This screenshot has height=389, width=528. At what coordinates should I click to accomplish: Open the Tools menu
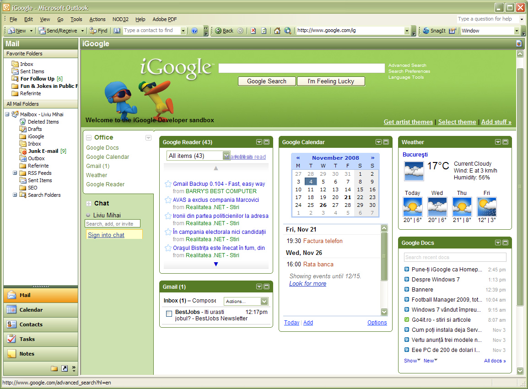coord(76,19)
